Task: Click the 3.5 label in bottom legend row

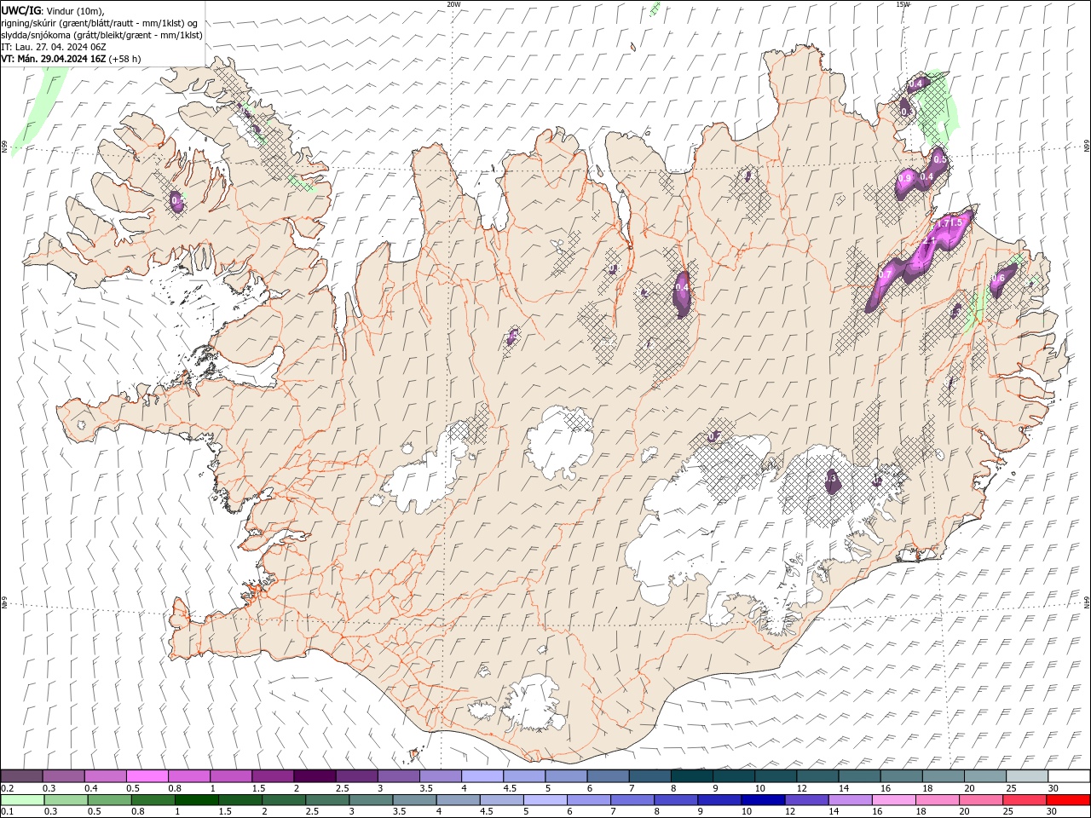Action: coord(399,812)
